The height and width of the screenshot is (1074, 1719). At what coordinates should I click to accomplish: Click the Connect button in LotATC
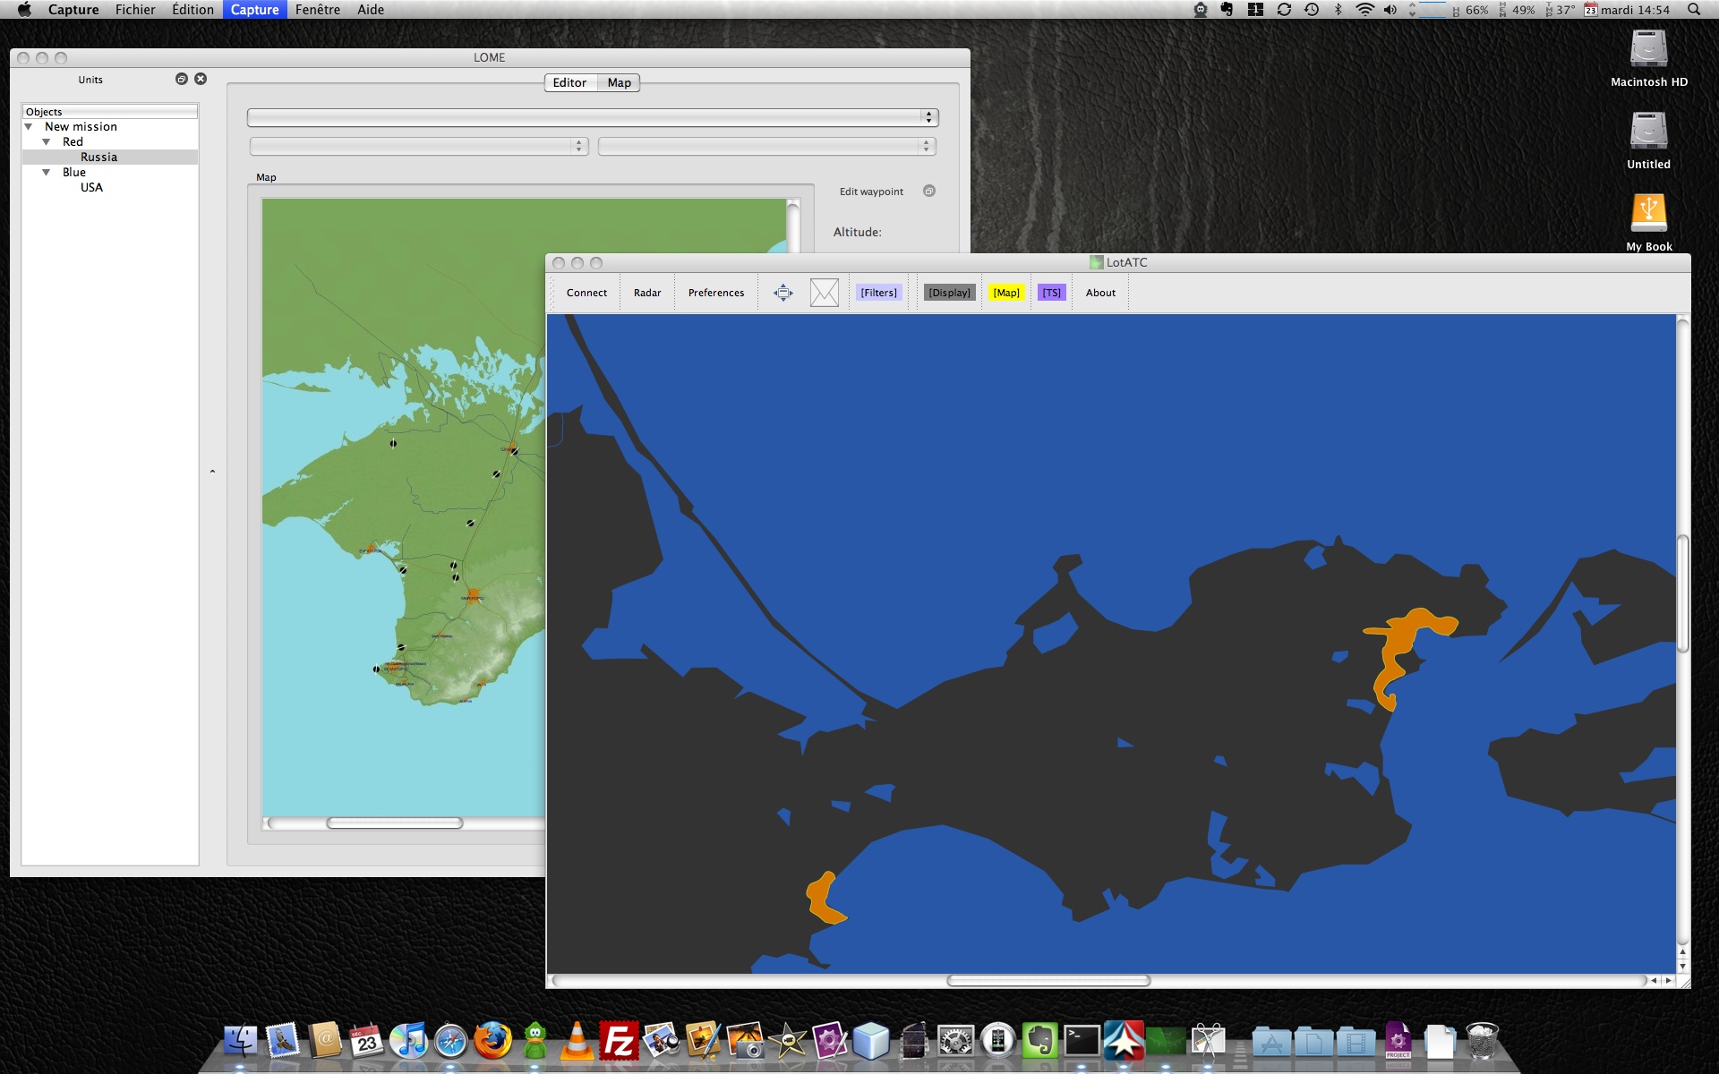click(586, 293)
